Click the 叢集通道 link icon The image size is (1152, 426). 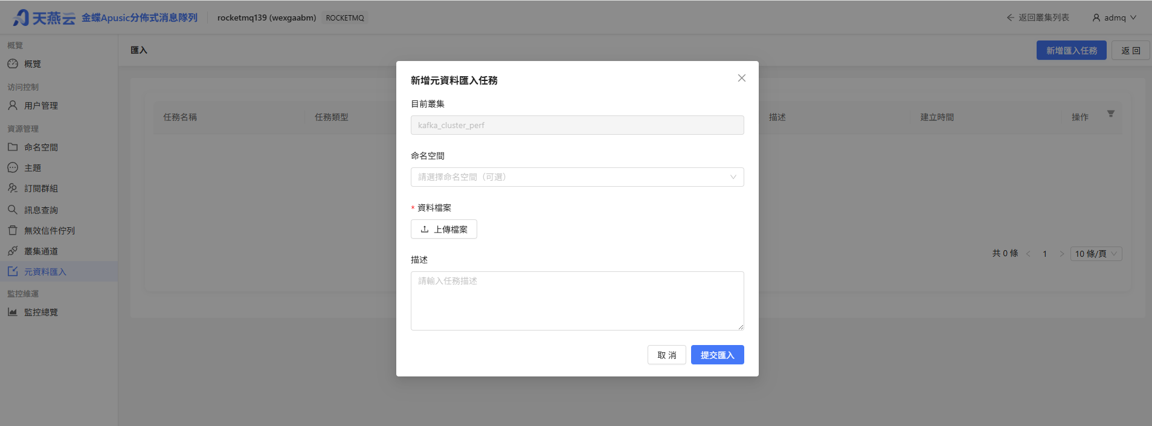coord(13,251)
